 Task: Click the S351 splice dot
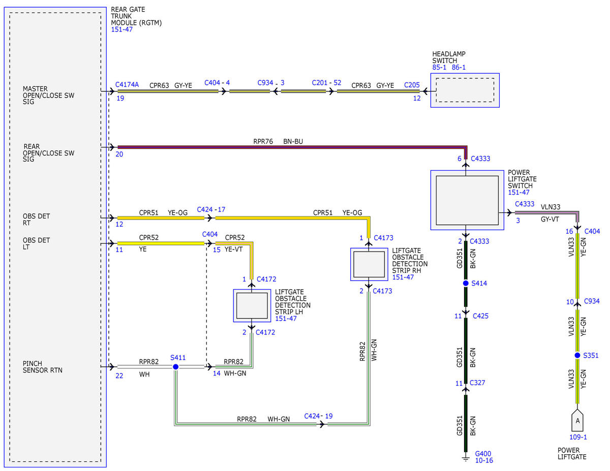tap(577, 355)
